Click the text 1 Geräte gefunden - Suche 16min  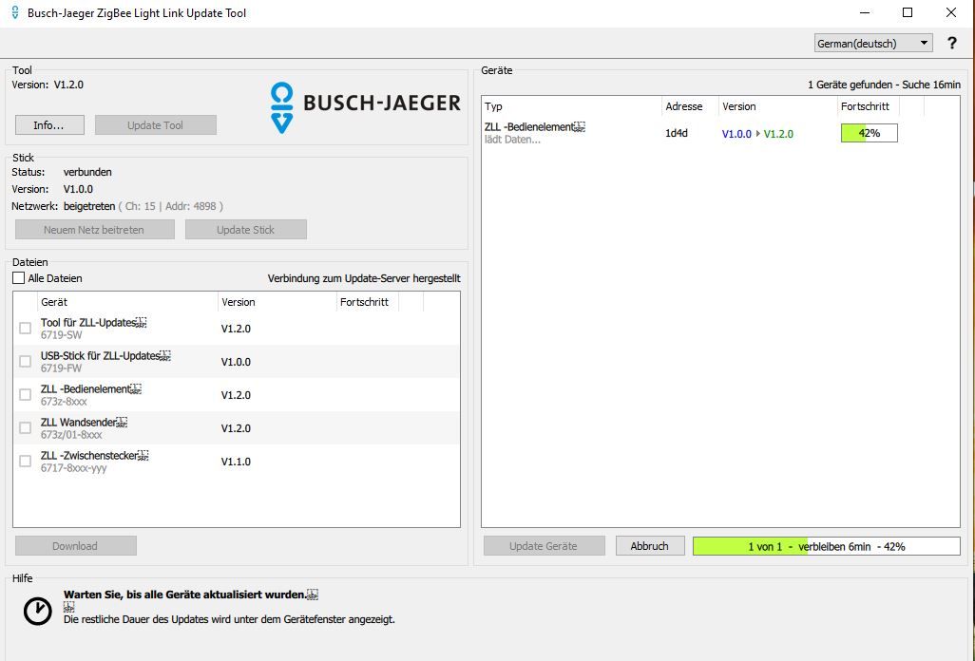click(884, 85)
